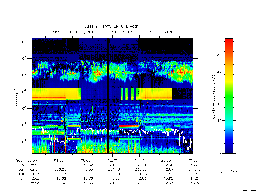257x192 pixels.
Task: Select the L value 32.97
Action: [x=168, y=183]
